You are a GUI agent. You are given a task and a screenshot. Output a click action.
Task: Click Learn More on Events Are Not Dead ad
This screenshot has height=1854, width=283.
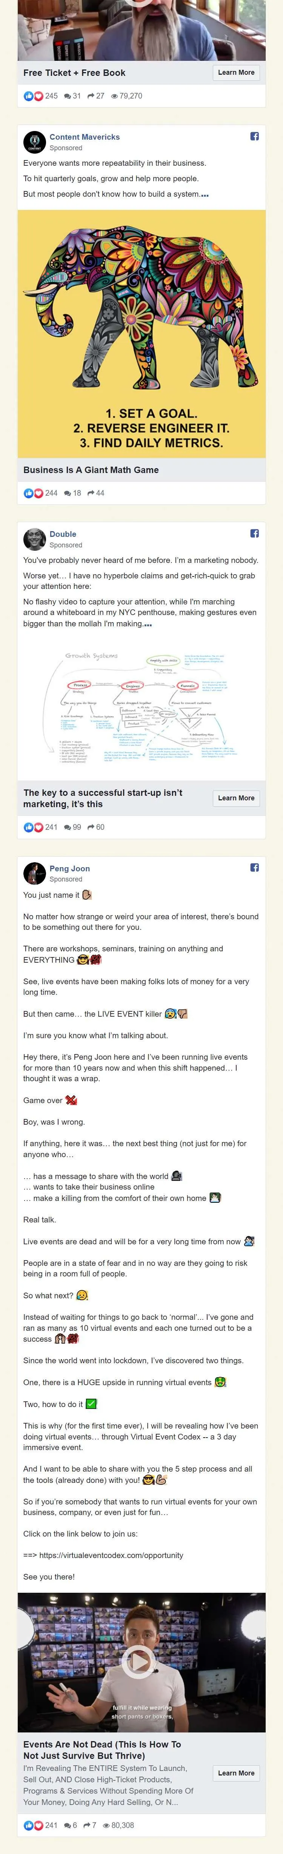point(236,1773)
